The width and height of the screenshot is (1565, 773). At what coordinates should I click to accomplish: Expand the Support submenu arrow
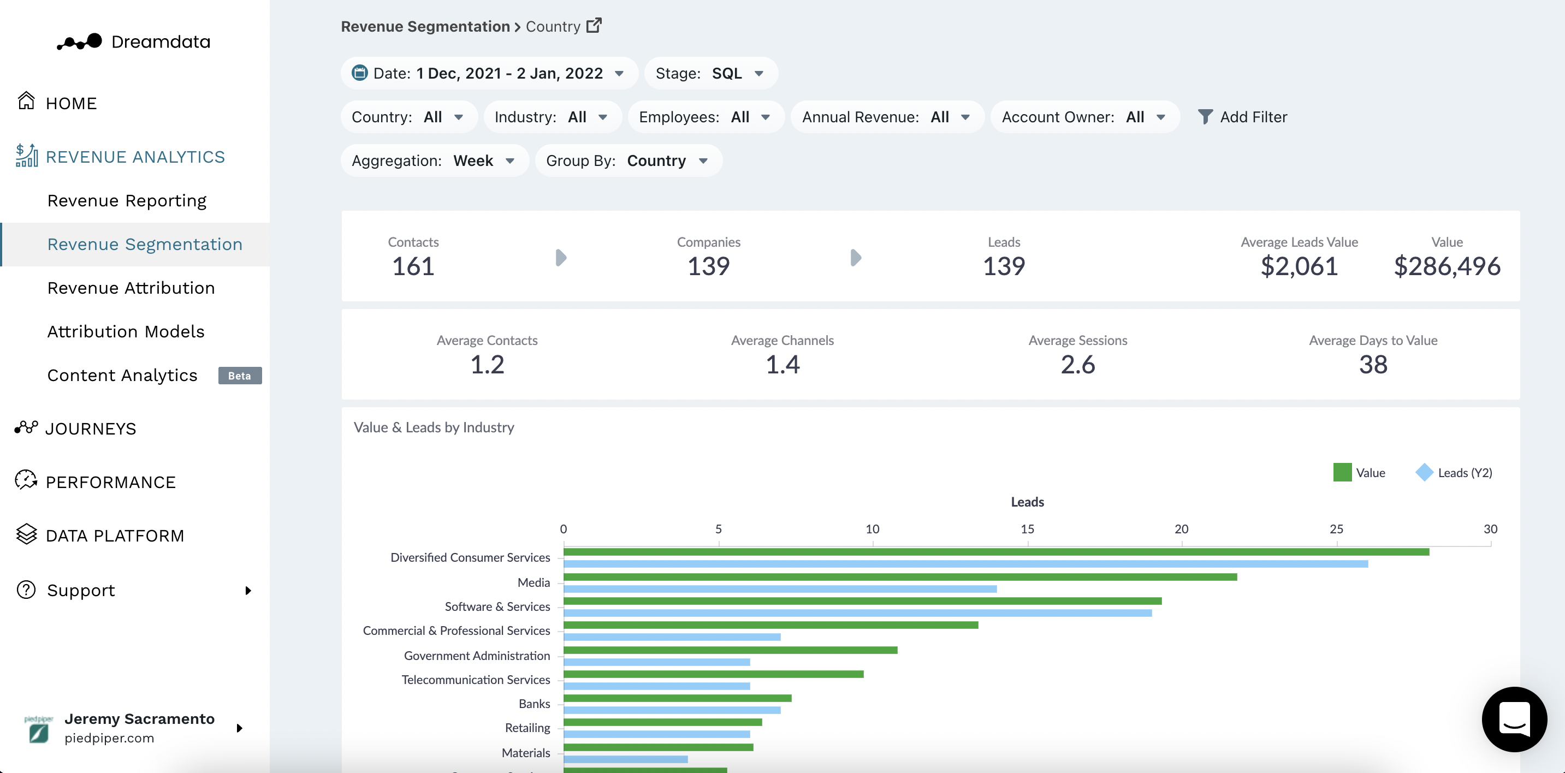(x=248, y=590)
